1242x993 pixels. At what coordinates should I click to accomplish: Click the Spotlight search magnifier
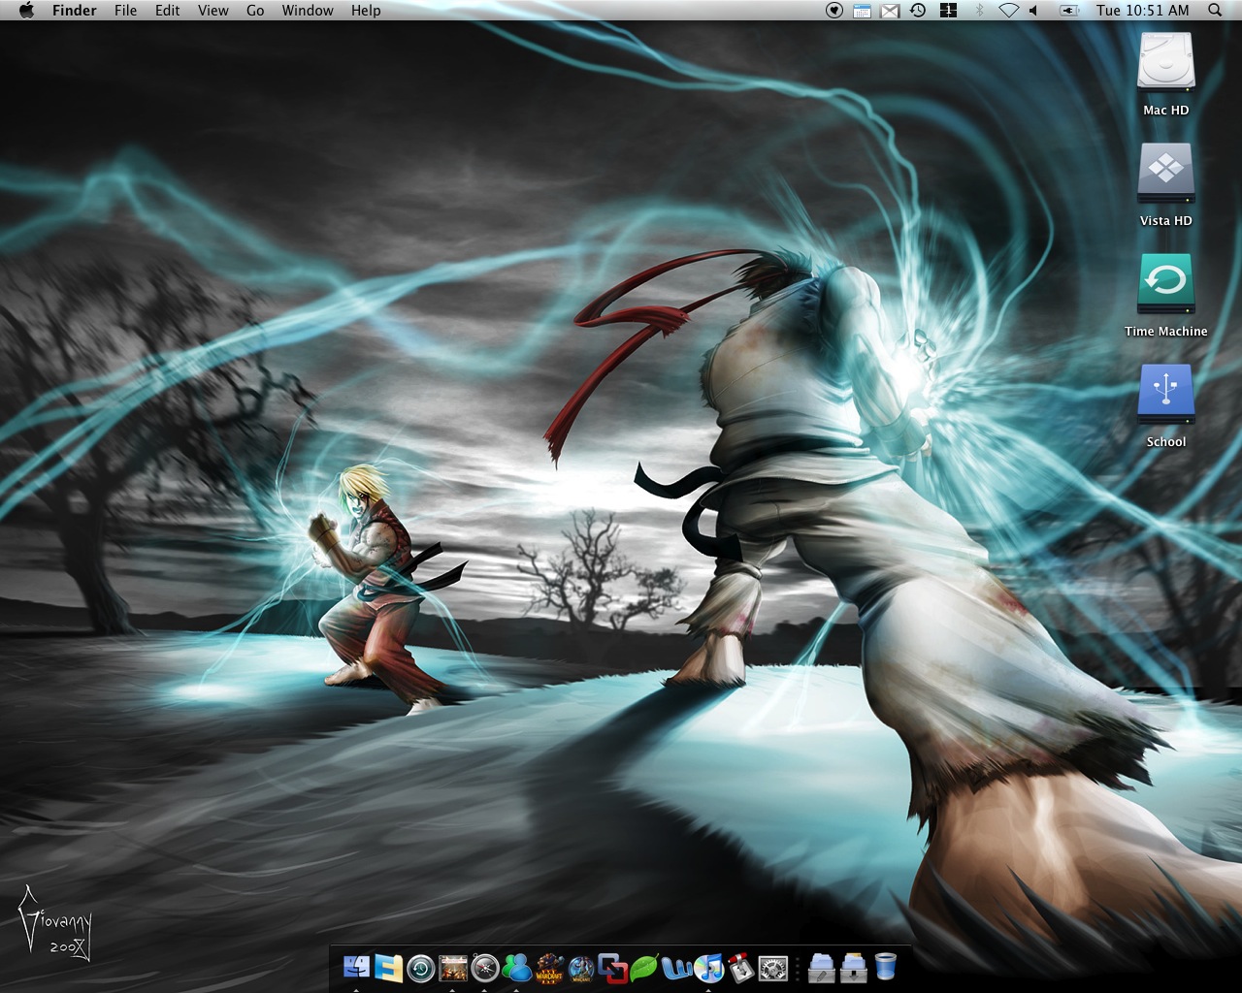[1215, 11]
